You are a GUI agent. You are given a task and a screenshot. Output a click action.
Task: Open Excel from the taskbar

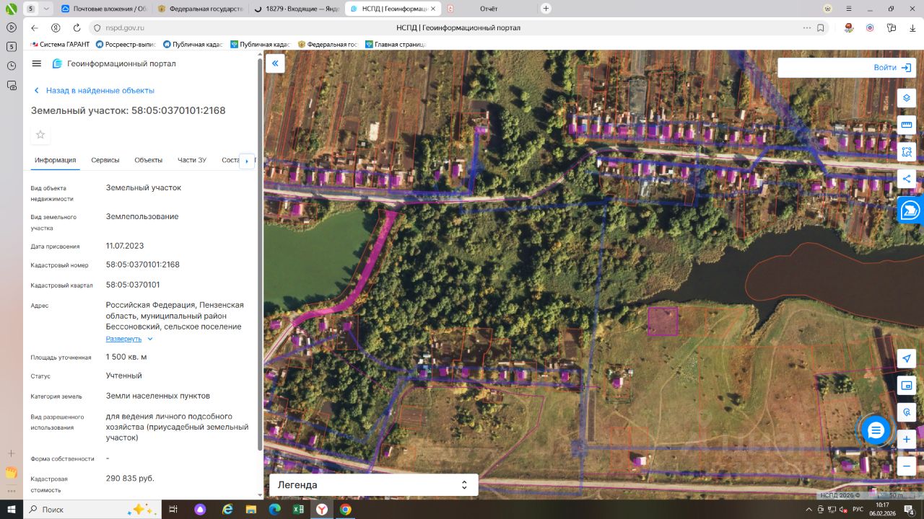click(297, 510)
